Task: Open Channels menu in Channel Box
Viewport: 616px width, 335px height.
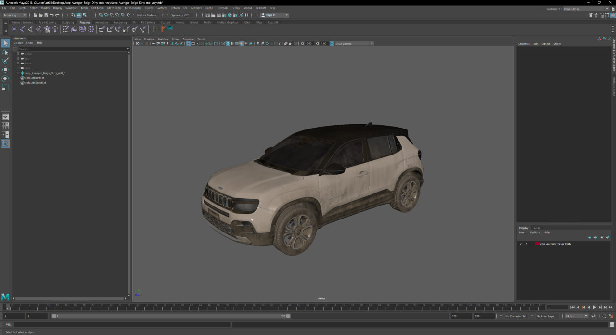Action: [524, 44]
